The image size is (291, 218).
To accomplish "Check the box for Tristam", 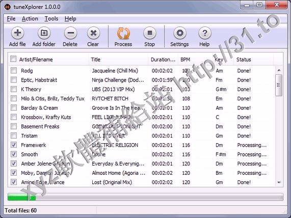I will click(14, 135).
